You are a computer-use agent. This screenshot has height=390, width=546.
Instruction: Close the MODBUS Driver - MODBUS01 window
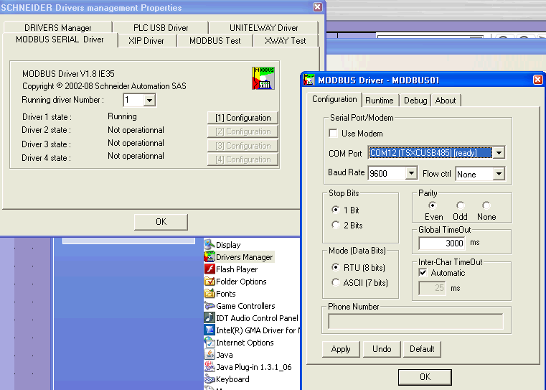[537, 80]
